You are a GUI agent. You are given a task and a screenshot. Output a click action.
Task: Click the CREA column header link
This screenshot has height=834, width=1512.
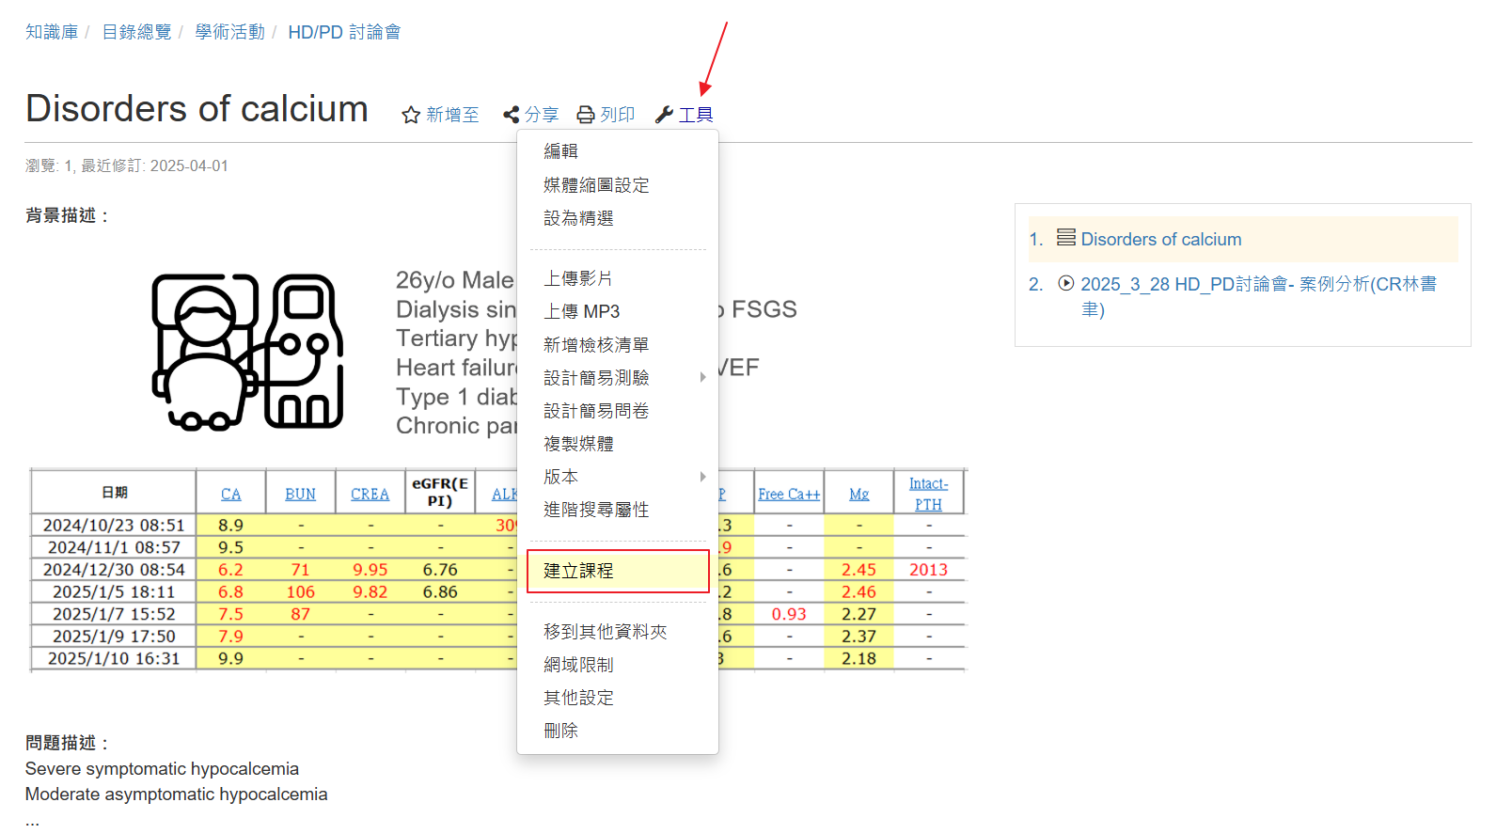(370, 494)
